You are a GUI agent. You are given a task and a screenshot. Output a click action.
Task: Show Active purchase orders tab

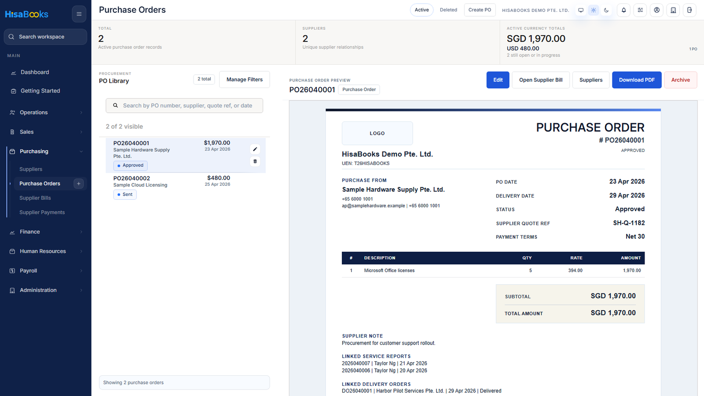click(422, 10)
